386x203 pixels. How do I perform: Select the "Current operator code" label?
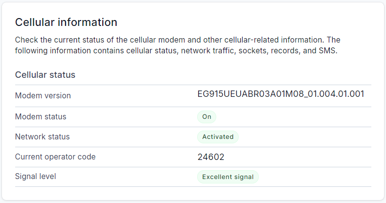(x=55, y=157)
